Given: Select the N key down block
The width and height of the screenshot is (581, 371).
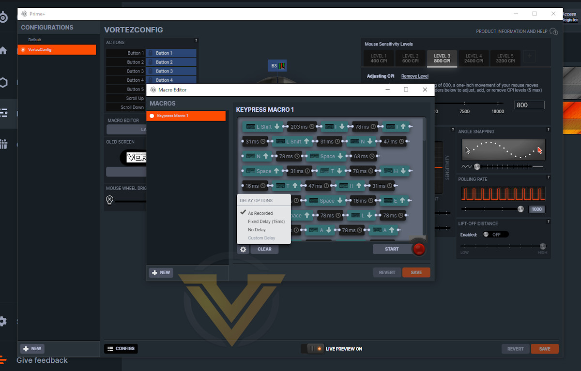Looking at the screenshot, I should pos(362,142).
